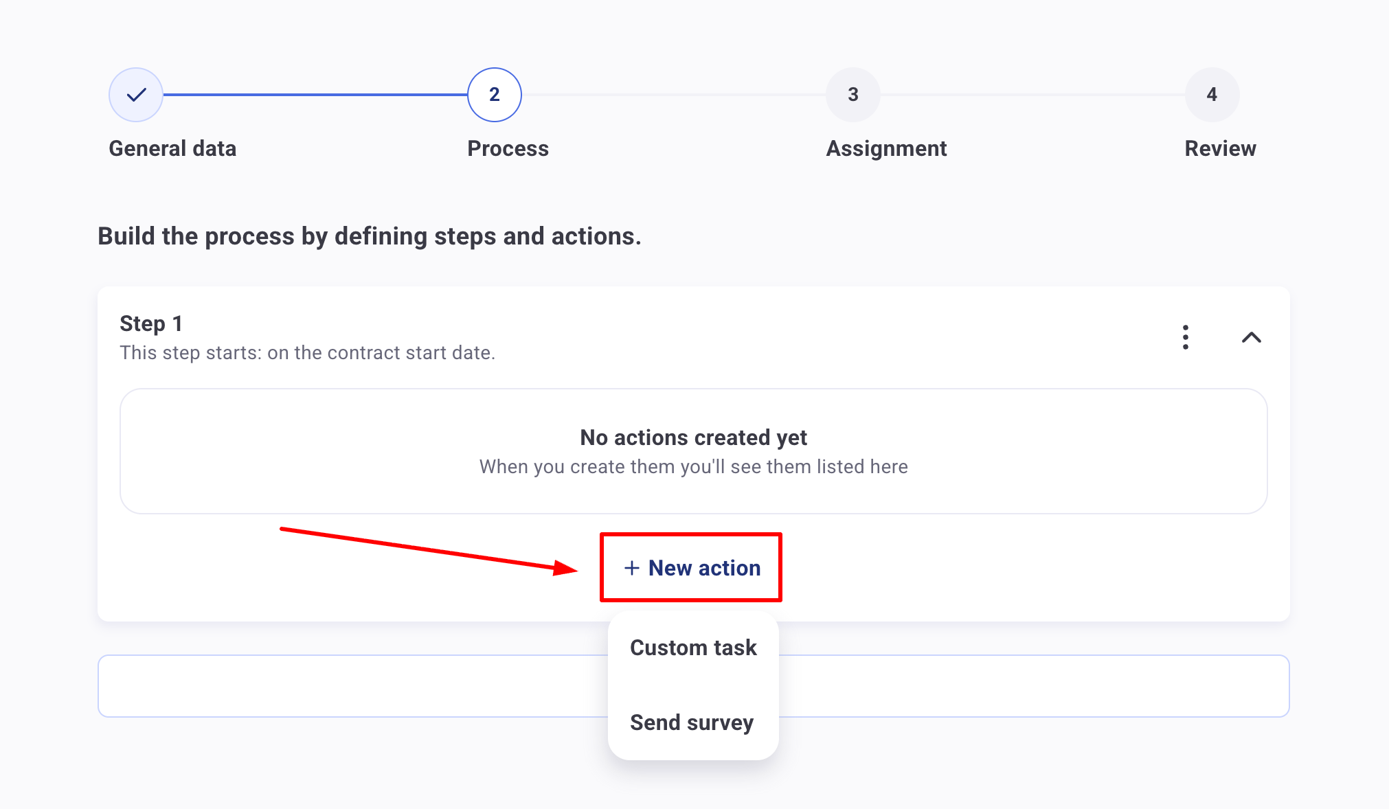Click the Step 1 title
Viewport: 1389px width, 809px height.
click(151, 323)
